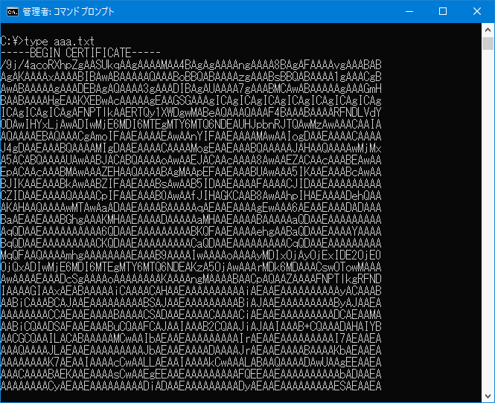Click the line starting with ICAgICAgICAgAFNPT

click(x=191, y=112)
